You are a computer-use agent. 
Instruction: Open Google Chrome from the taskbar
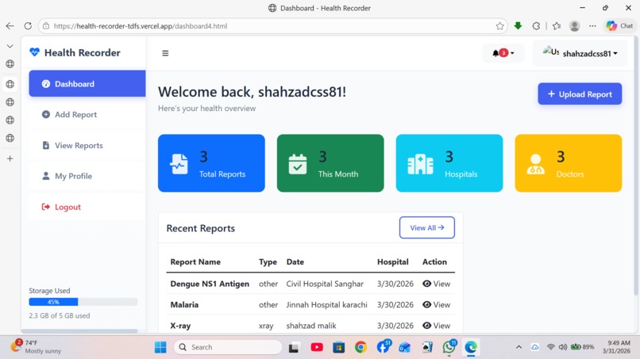click(x=360, y=347)
